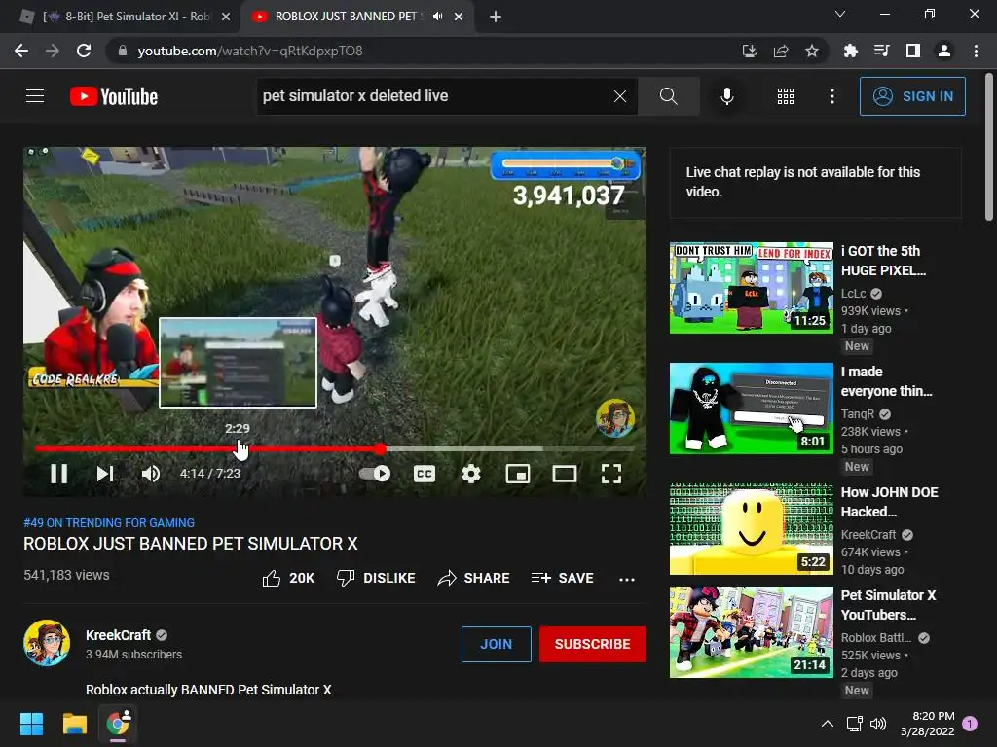Install app icon in address bar
This screenshot has height=747, width=997.
click(x=750, y=51)
